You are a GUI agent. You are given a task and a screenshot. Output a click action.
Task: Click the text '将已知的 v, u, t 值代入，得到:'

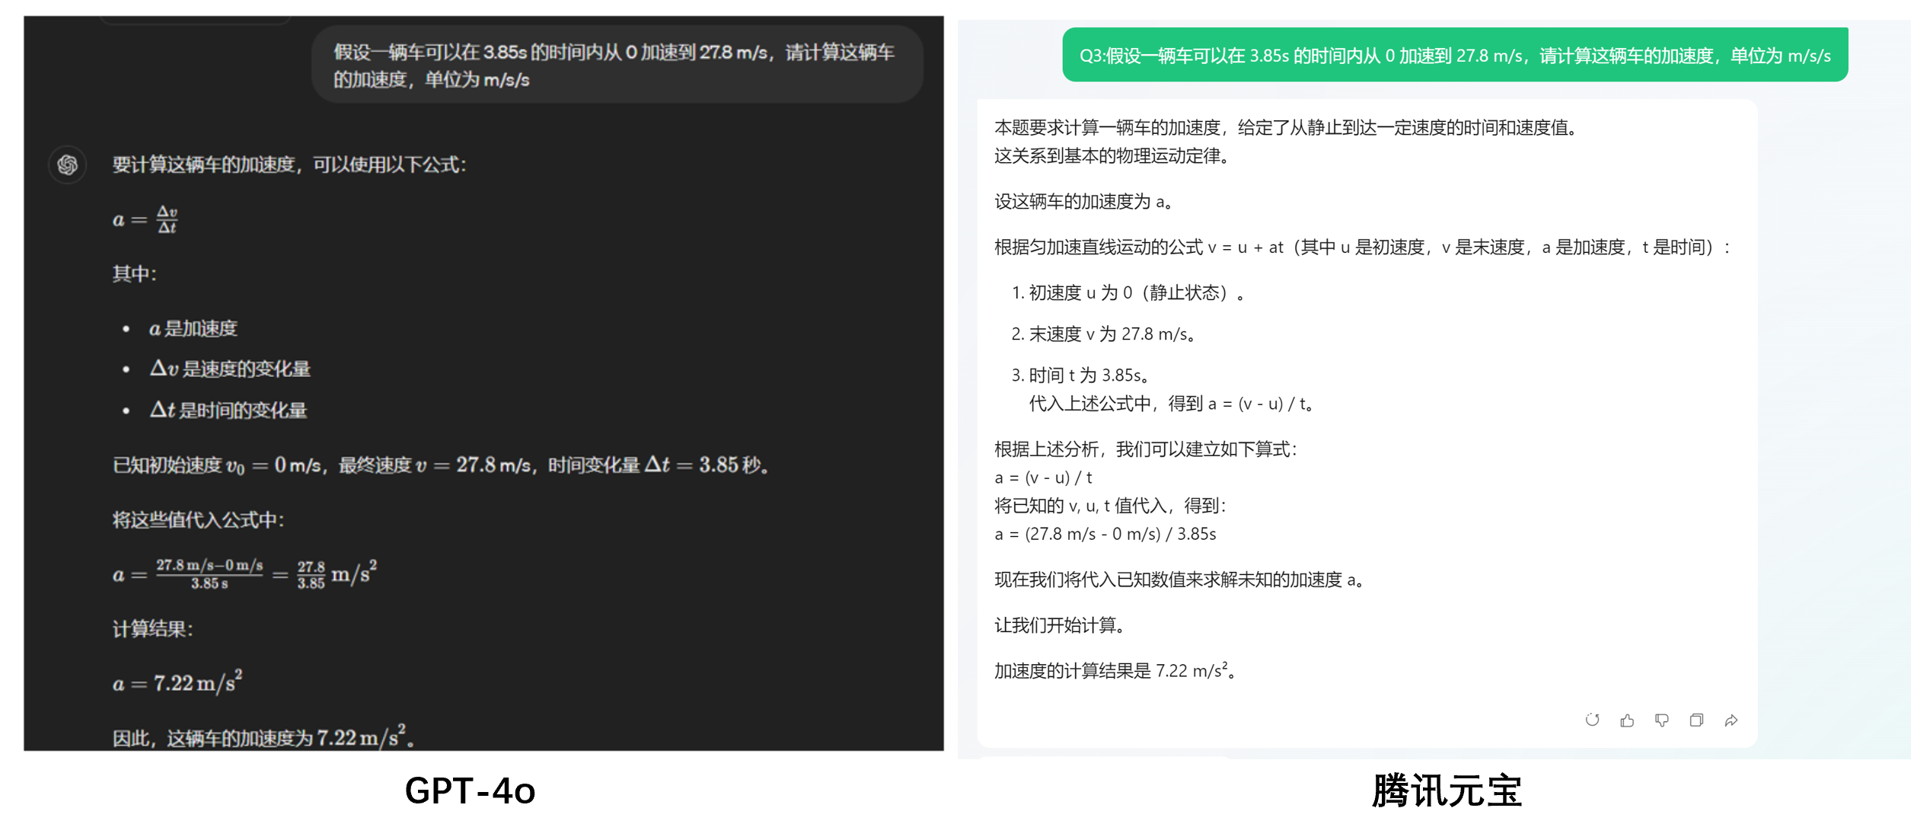pyautogui.click(x=1111, y=506)
